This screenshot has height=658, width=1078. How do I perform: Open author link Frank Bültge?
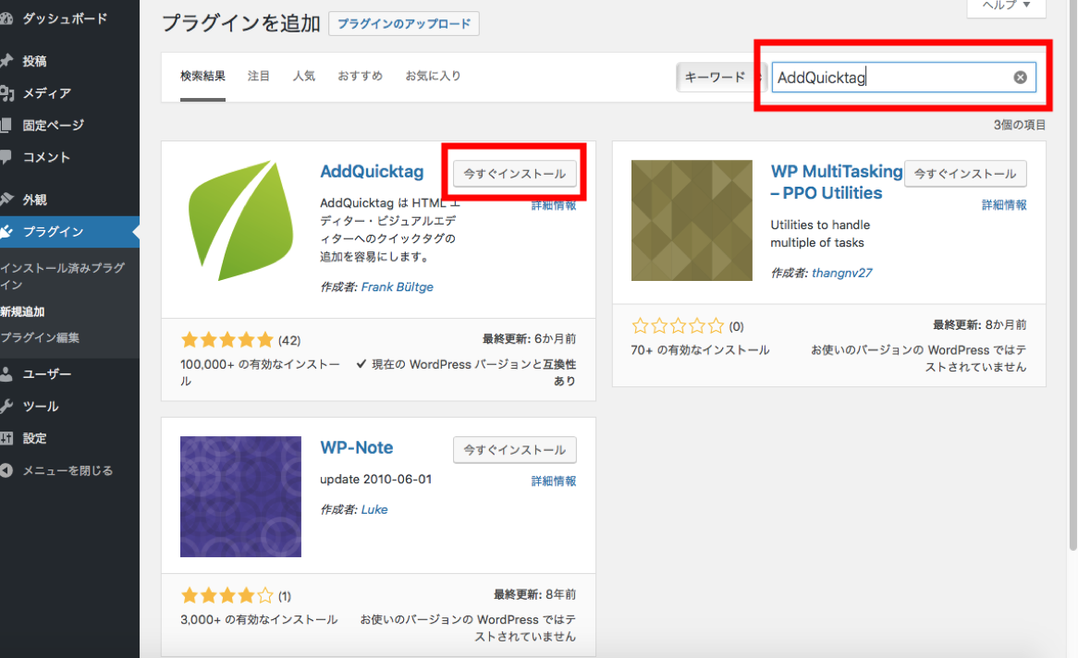coord(398,286)
